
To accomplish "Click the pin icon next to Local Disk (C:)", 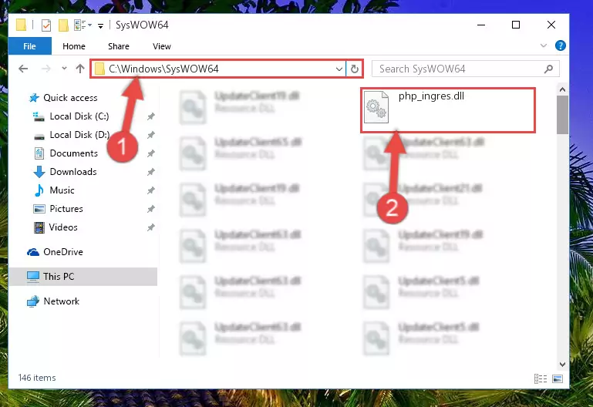I will pos(151,116).
